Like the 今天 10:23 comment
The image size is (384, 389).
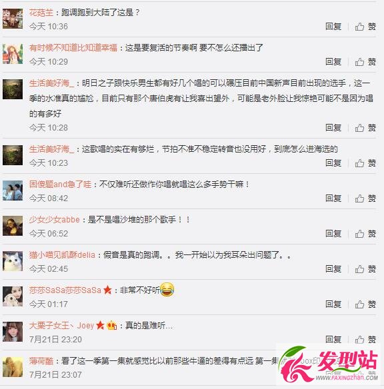pyautogui.click(x=365, y=163)
